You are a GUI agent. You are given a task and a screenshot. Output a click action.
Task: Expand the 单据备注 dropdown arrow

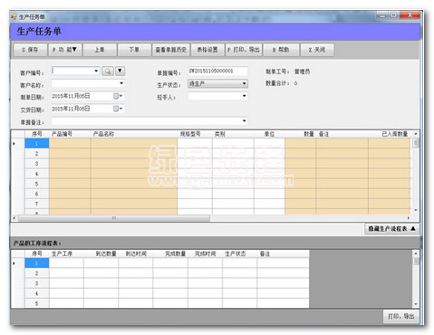pyautogui.click(x=244, y=121)
